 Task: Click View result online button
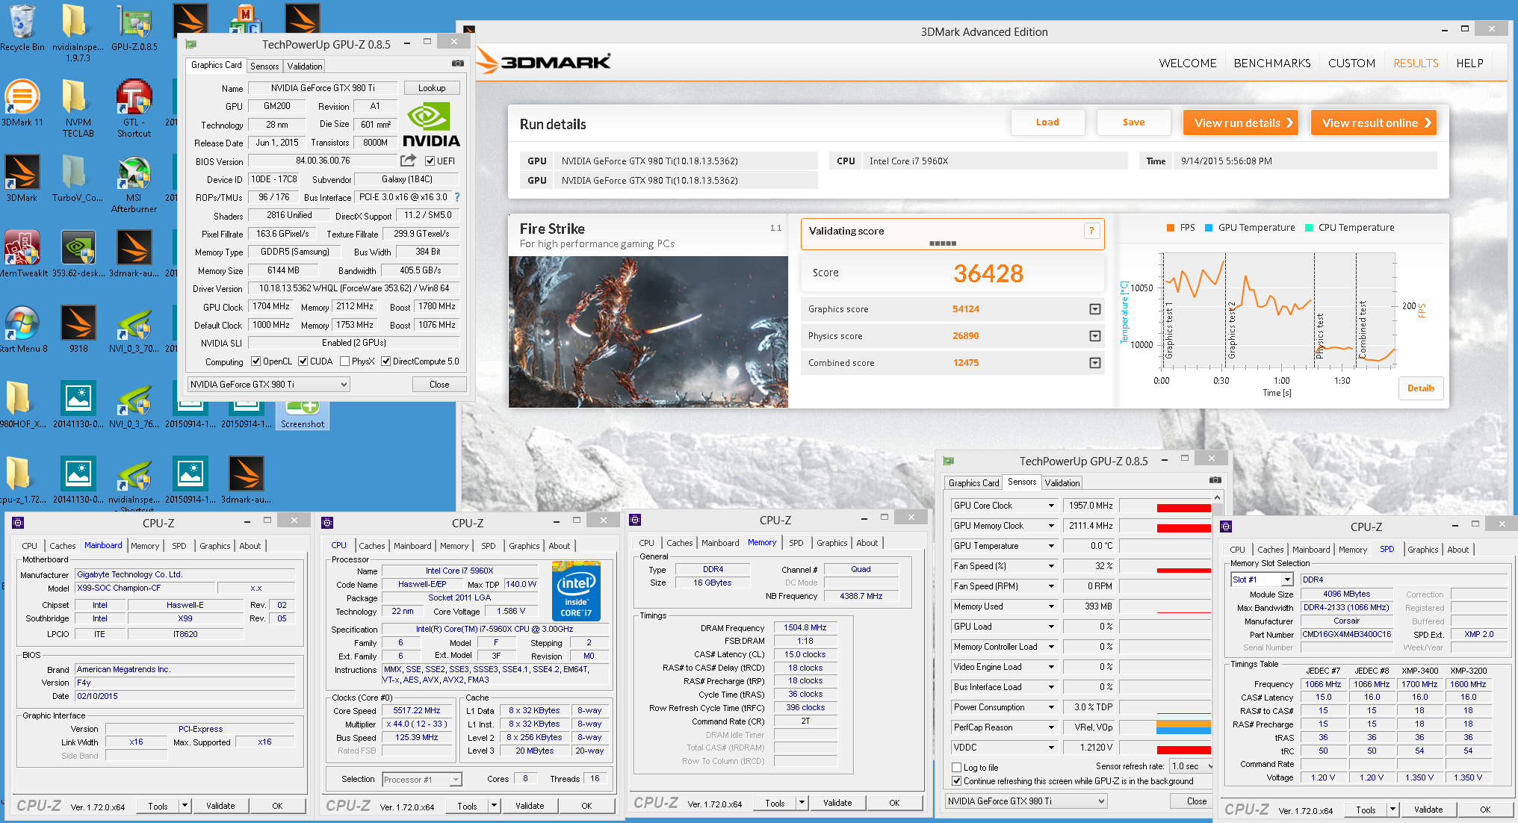point(1374,122)
